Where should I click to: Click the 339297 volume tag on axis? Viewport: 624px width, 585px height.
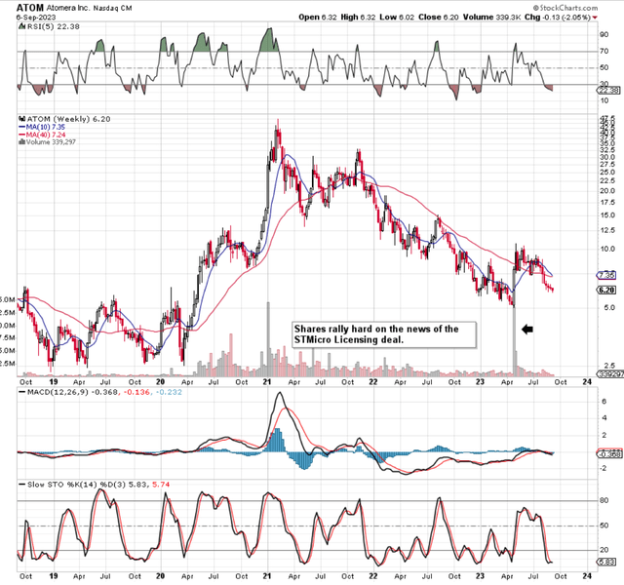click(x=609, y=374)
